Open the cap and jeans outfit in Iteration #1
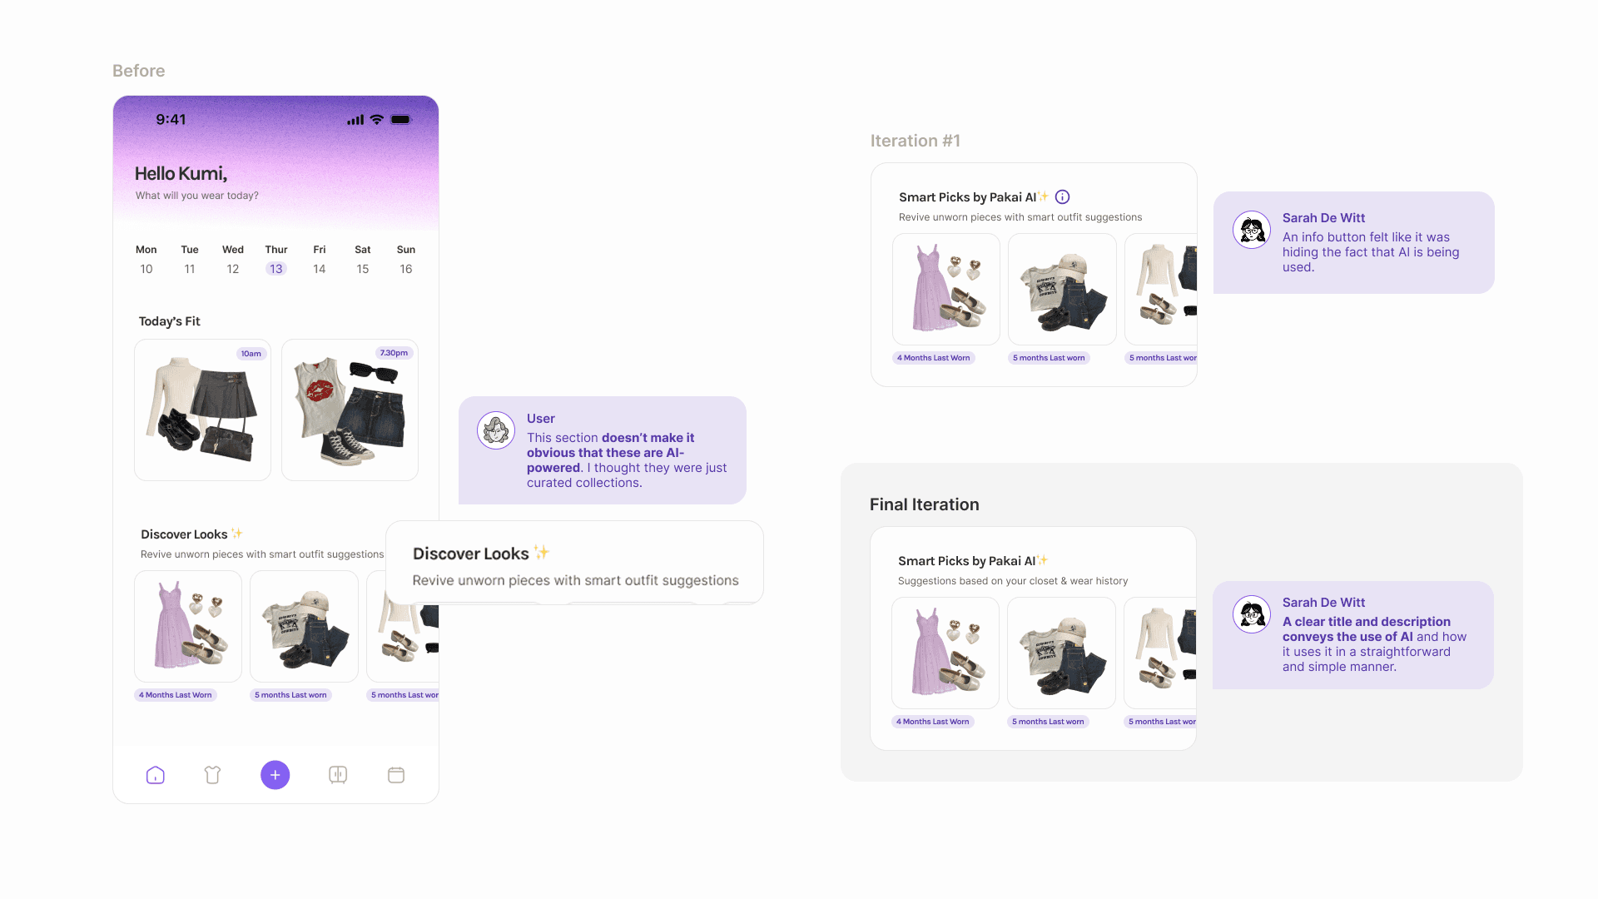The width and height of the screenshot is (1598, 899). 1062,289
